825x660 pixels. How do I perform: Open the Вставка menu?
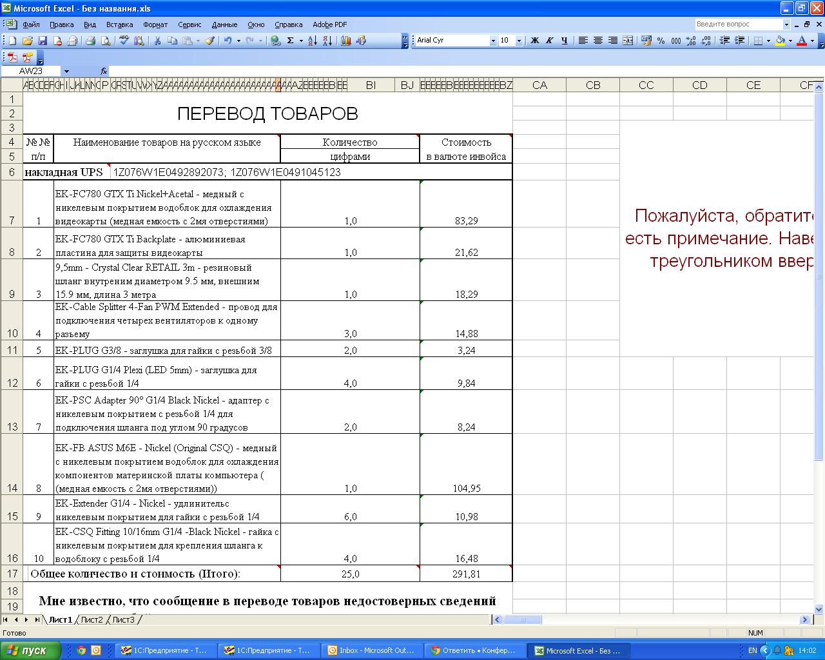[x=119, y=24]
